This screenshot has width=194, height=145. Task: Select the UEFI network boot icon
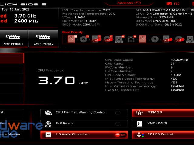pos(131,39)
